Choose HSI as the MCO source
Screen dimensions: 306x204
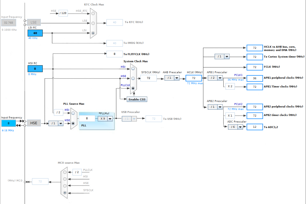[65, 179]
